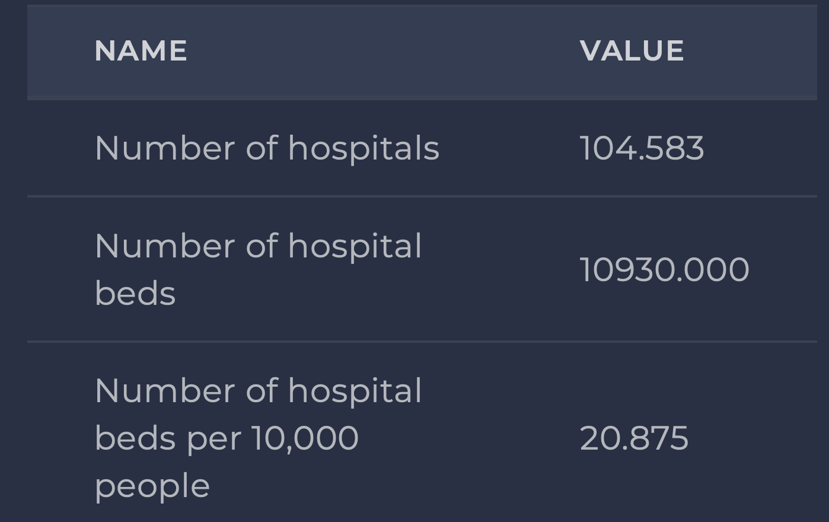This screenshot has width=829, height=522.
Task: Click the word "of" in the first row
Action: (262, 148)
